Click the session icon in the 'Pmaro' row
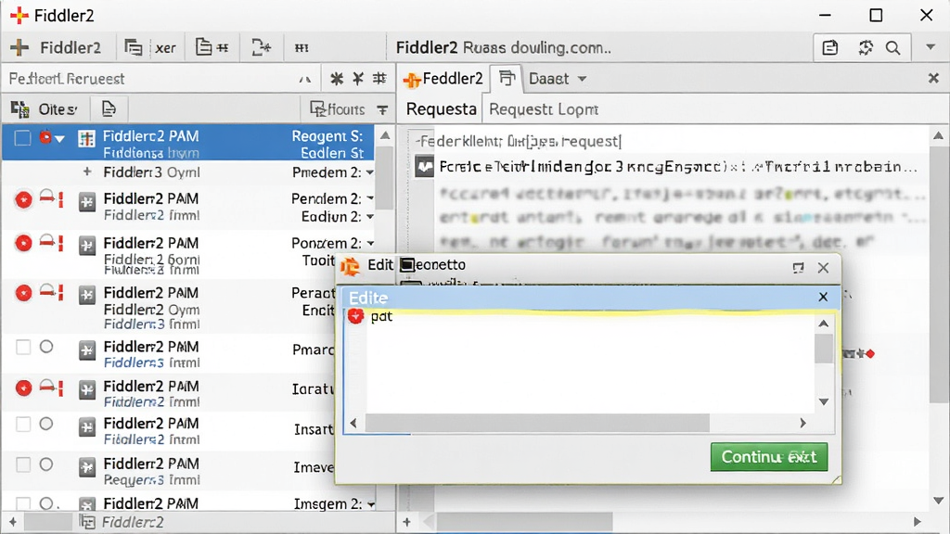This screenshot has width=950, height=534. coord(87,350)
